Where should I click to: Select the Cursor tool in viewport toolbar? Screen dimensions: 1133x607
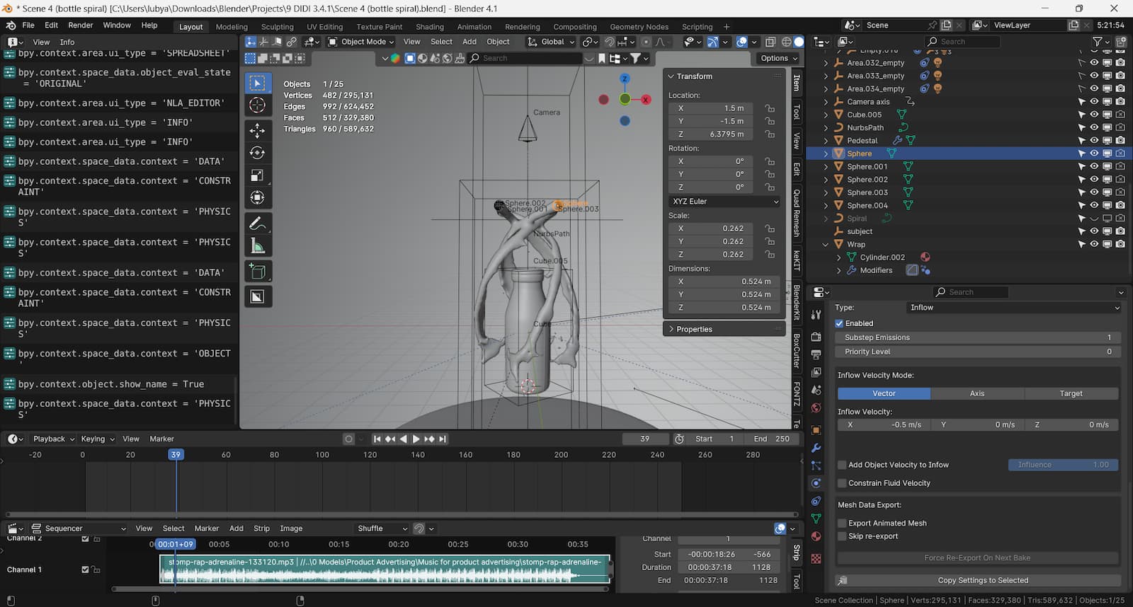tap(258, 105)
